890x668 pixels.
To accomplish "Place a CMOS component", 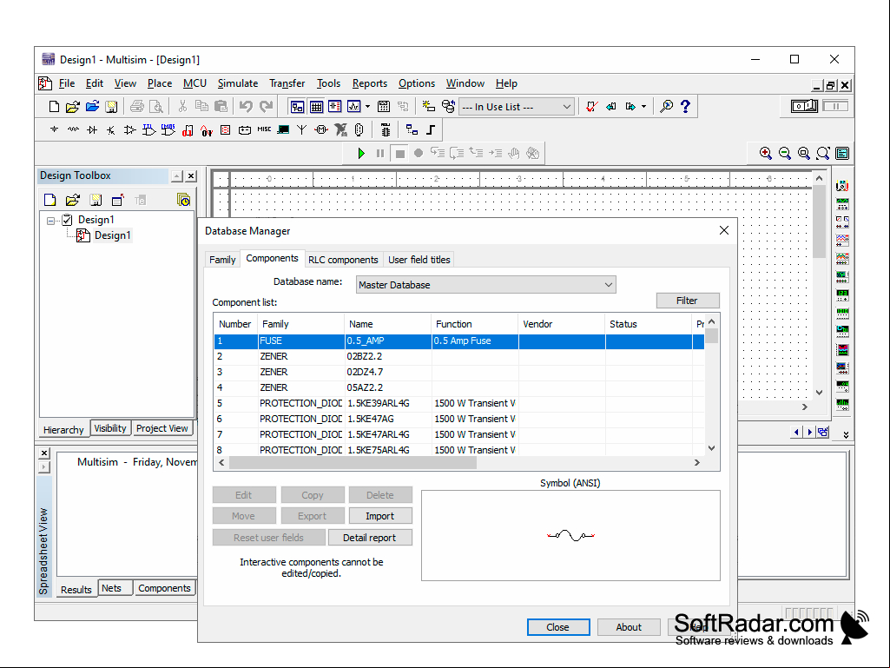I will (168, 130).
